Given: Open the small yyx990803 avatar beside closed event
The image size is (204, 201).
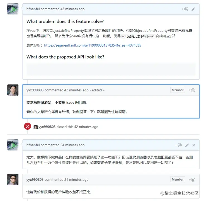Looking at the screenshot, I should 35,127.
